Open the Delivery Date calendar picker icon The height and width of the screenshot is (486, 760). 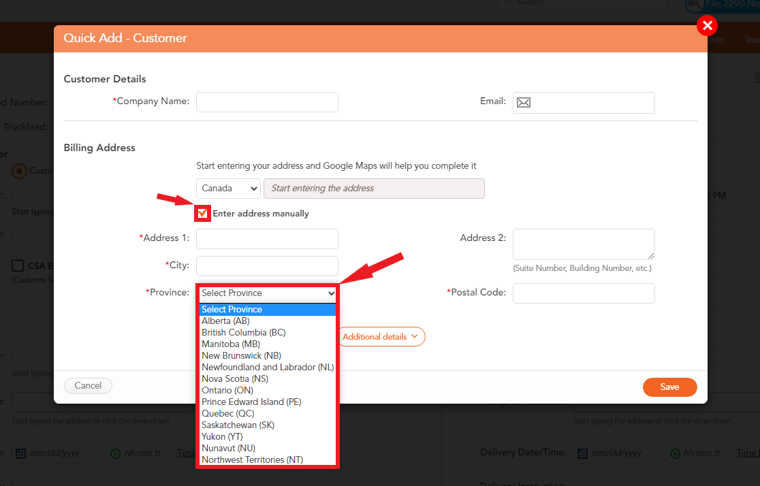pyautogui.click(x=584, y=453)
